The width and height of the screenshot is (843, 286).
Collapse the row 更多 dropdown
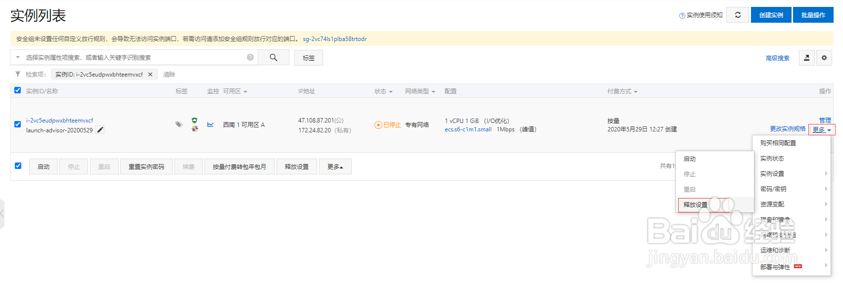click(822, 130)
